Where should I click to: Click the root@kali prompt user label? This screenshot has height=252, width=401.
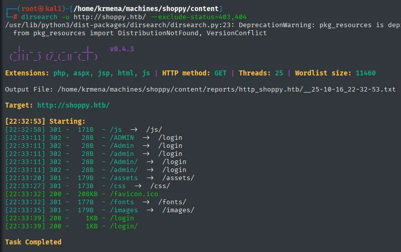point(41,9)
